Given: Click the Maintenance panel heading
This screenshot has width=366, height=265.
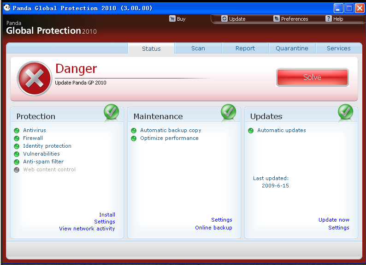Looking at the screenshot, I should pyautogui.click(x=158, y=116).
